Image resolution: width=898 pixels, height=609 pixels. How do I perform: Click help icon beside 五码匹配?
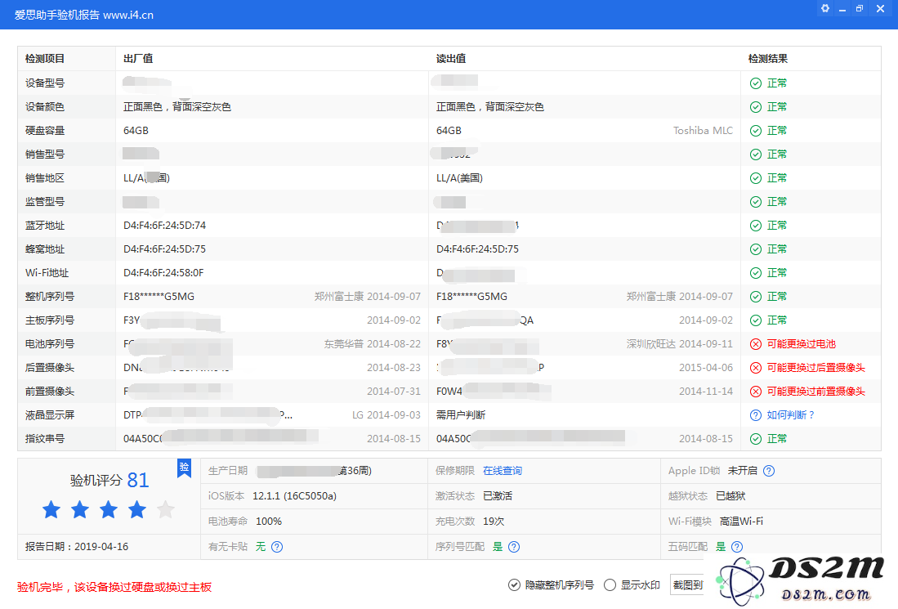click(x=737, y=547)
